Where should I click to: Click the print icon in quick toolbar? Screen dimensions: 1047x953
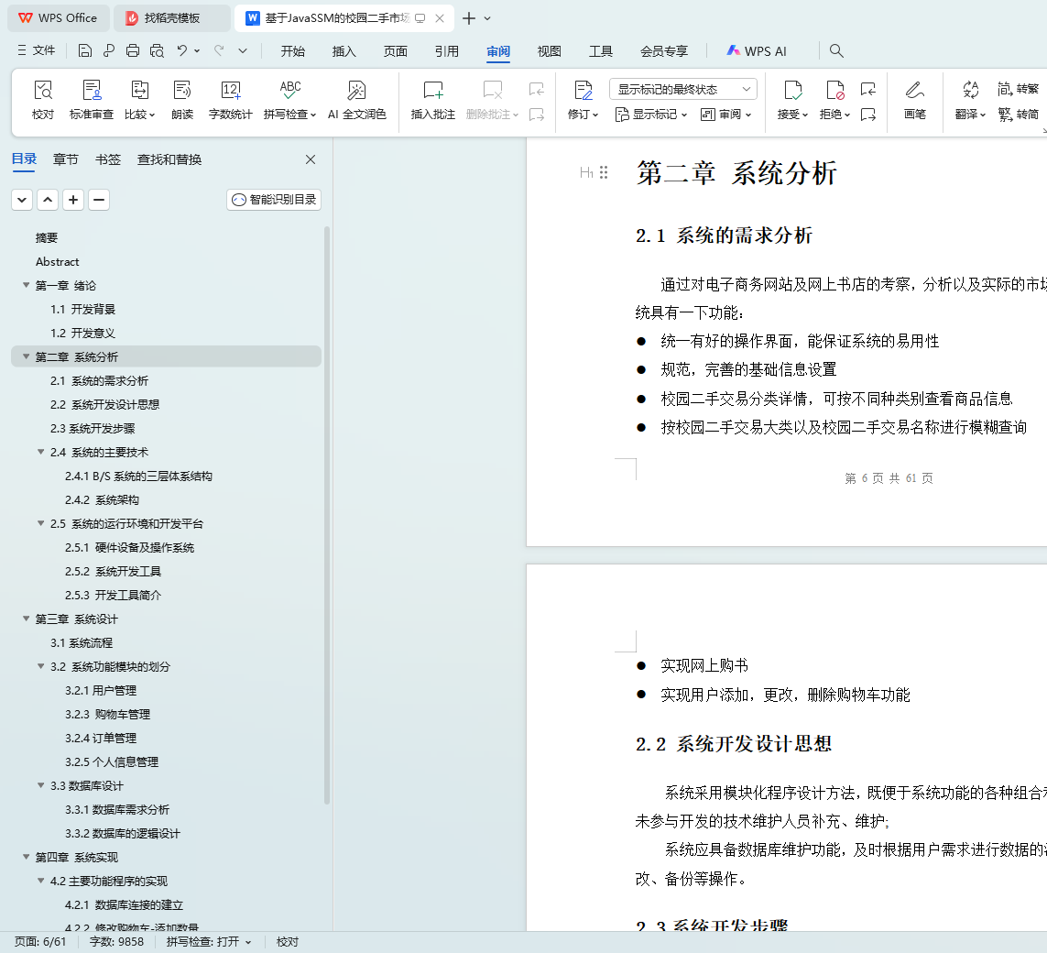coord(133,50)
